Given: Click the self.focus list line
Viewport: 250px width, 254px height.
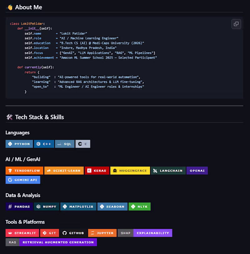Looking at the screenshot, I should click(x=90, y=53).
